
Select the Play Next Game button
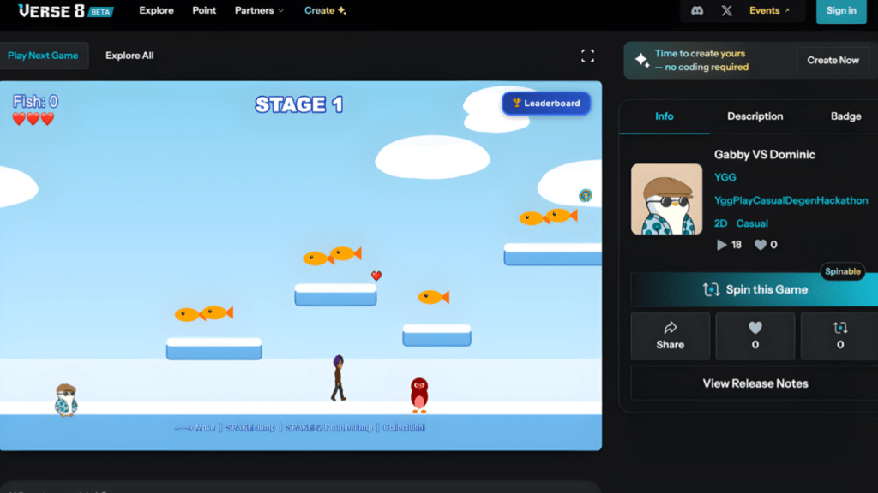coord(43,56)
